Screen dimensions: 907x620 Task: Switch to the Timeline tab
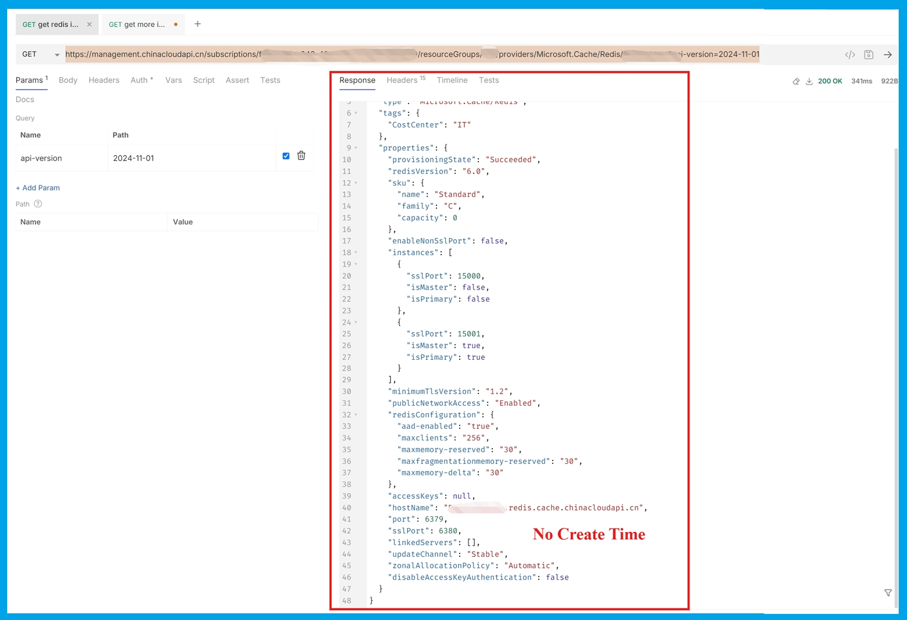pos(452,80)
